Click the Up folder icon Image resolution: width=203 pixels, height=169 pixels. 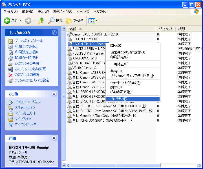pyautogui.click(x=41, y=21)
